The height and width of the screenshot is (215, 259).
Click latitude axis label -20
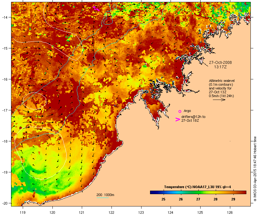coord(4,203)
